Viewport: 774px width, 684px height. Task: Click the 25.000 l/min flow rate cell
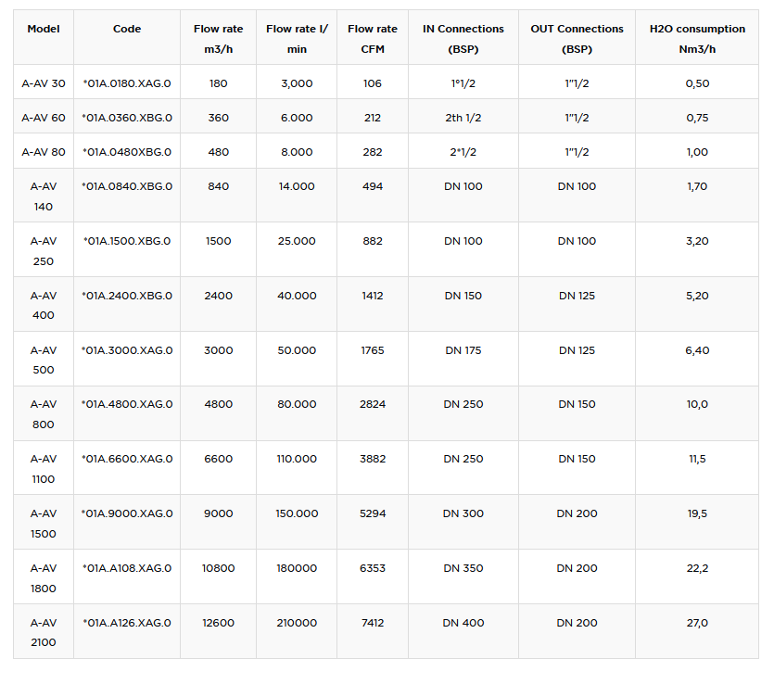click(x=297, y=241)
